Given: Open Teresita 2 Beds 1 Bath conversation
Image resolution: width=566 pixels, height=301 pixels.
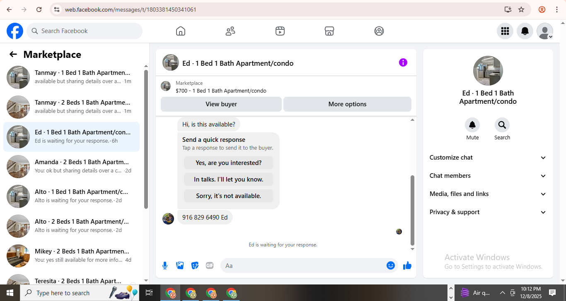Looking at the screenshot, I should 71,278.
